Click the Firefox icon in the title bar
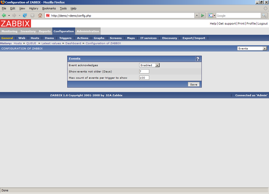This screenshot has width=269, height=194. [x=2, y=2]
